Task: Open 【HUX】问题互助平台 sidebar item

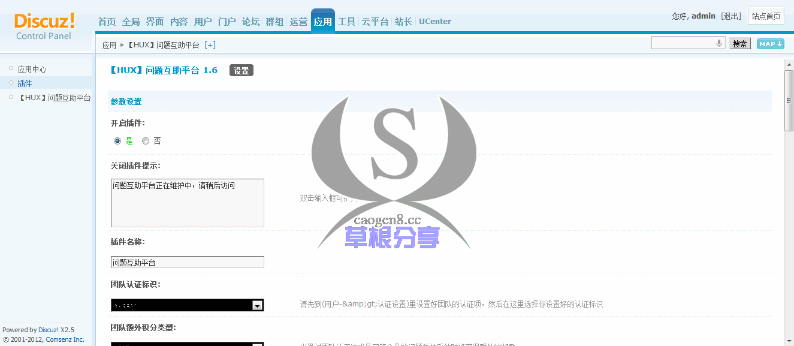Action: [54, 98]
